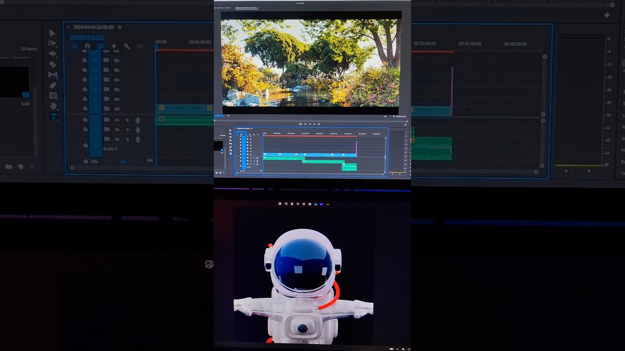This screenshot has height=351, width=625.
Task: Open the timeline display settings wrench
Action: (254, 135)
